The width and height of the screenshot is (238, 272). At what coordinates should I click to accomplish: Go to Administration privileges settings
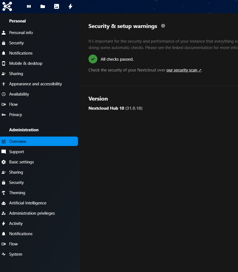coord(32,213)
